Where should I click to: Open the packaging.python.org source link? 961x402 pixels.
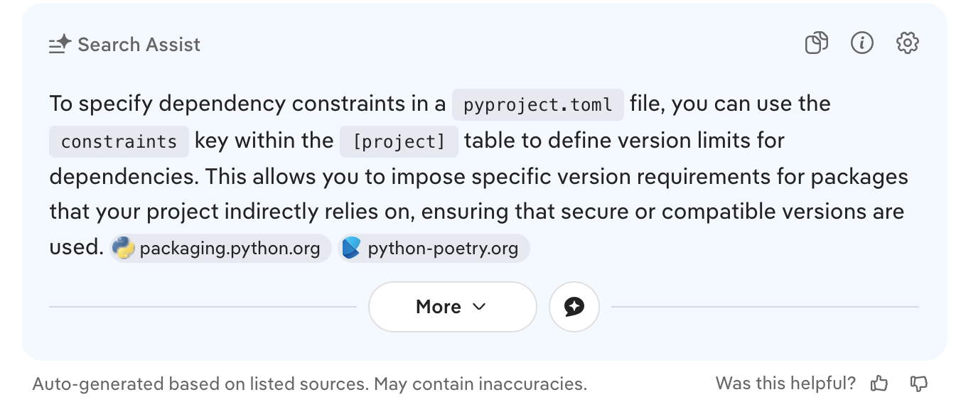pos(230,249)
